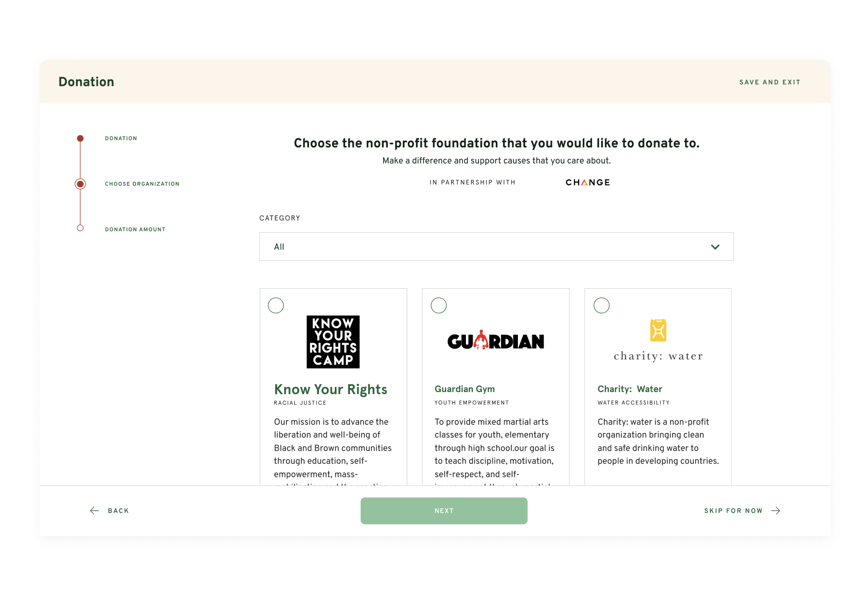Click the Donation step circle marker
Screen dimensions: 863x596
[x=80, y=138]
